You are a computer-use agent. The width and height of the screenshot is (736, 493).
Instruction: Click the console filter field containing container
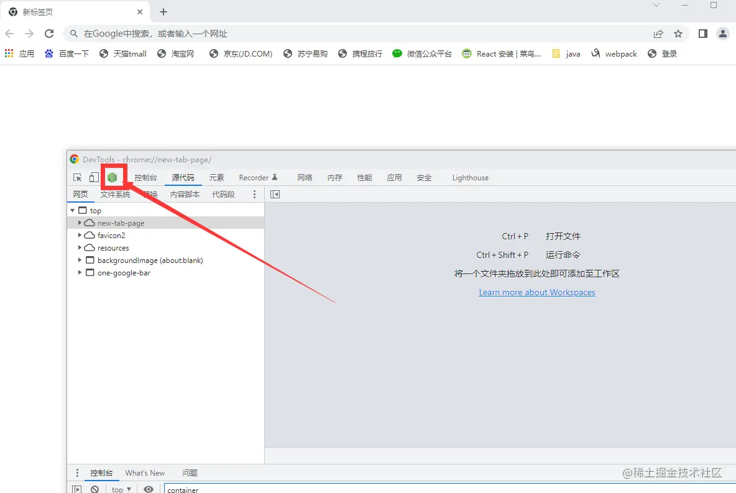tap(449, 489)
